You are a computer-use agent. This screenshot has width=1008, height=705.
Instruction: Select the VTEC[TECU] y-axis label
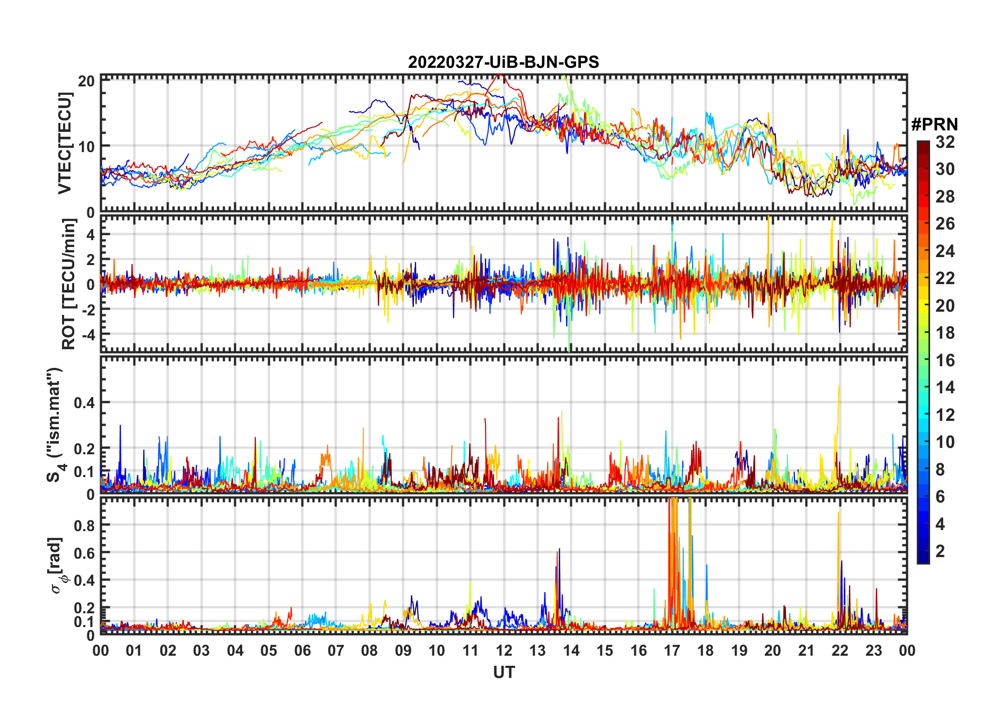pos(65,143)
